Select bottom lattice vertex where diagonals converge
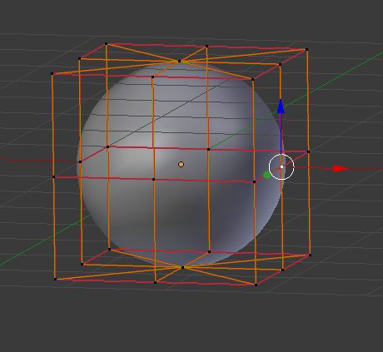The width and height of the screenshot is (383, 352). pos(182,267)
